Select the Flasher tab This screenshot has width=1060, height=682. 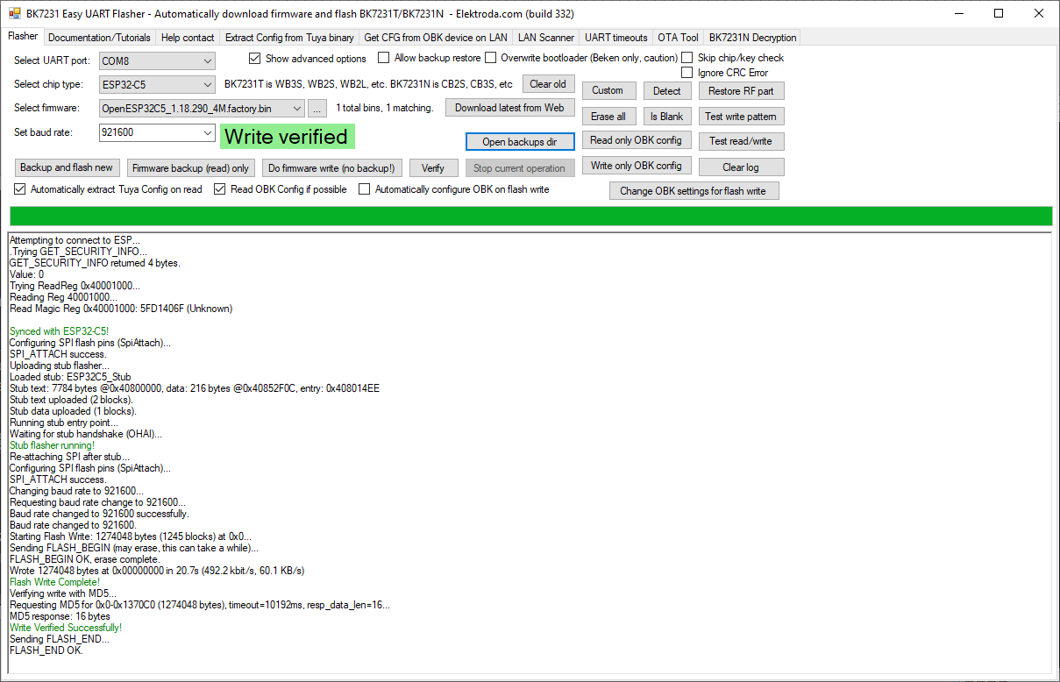23,36
